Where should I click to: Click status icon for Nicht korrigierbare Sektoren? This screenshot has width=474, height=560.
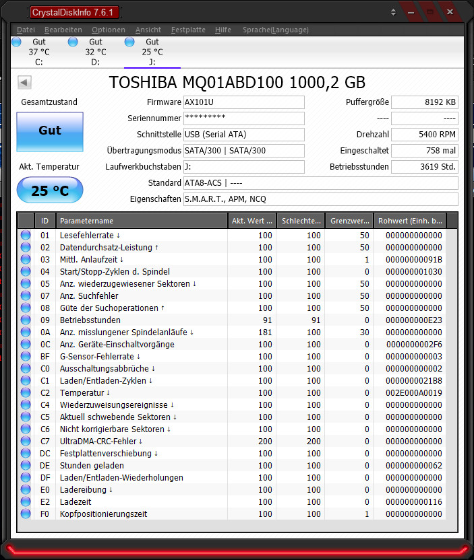[x=26, y=429]
